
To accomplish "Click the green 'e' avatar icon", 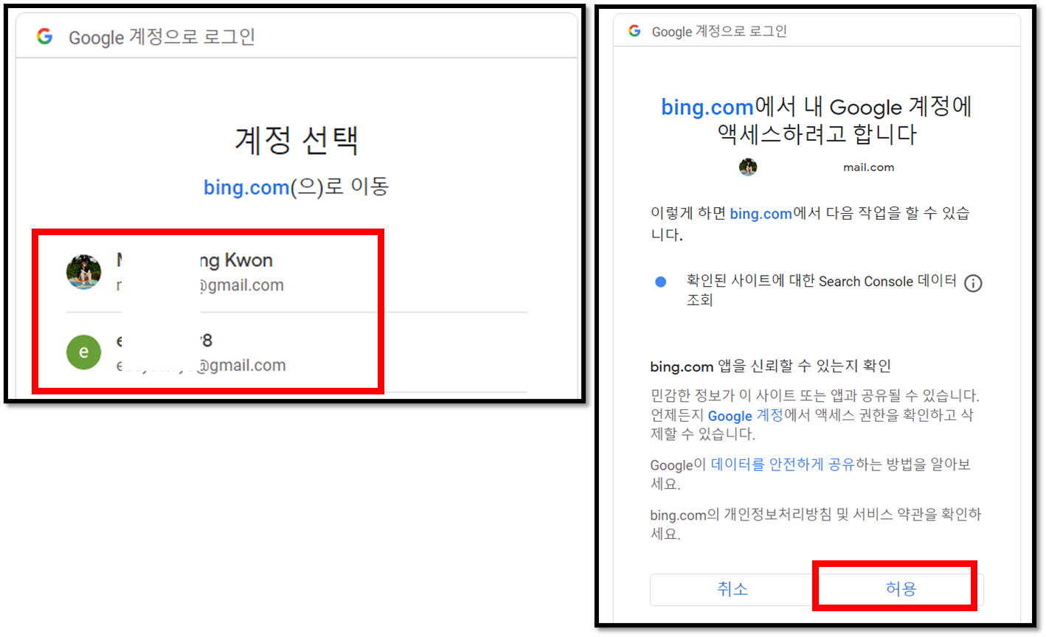I will (83, 352).
